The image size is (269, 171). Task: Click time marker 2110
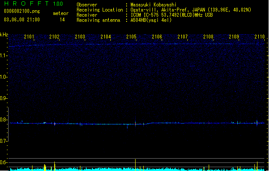[260, 37]
